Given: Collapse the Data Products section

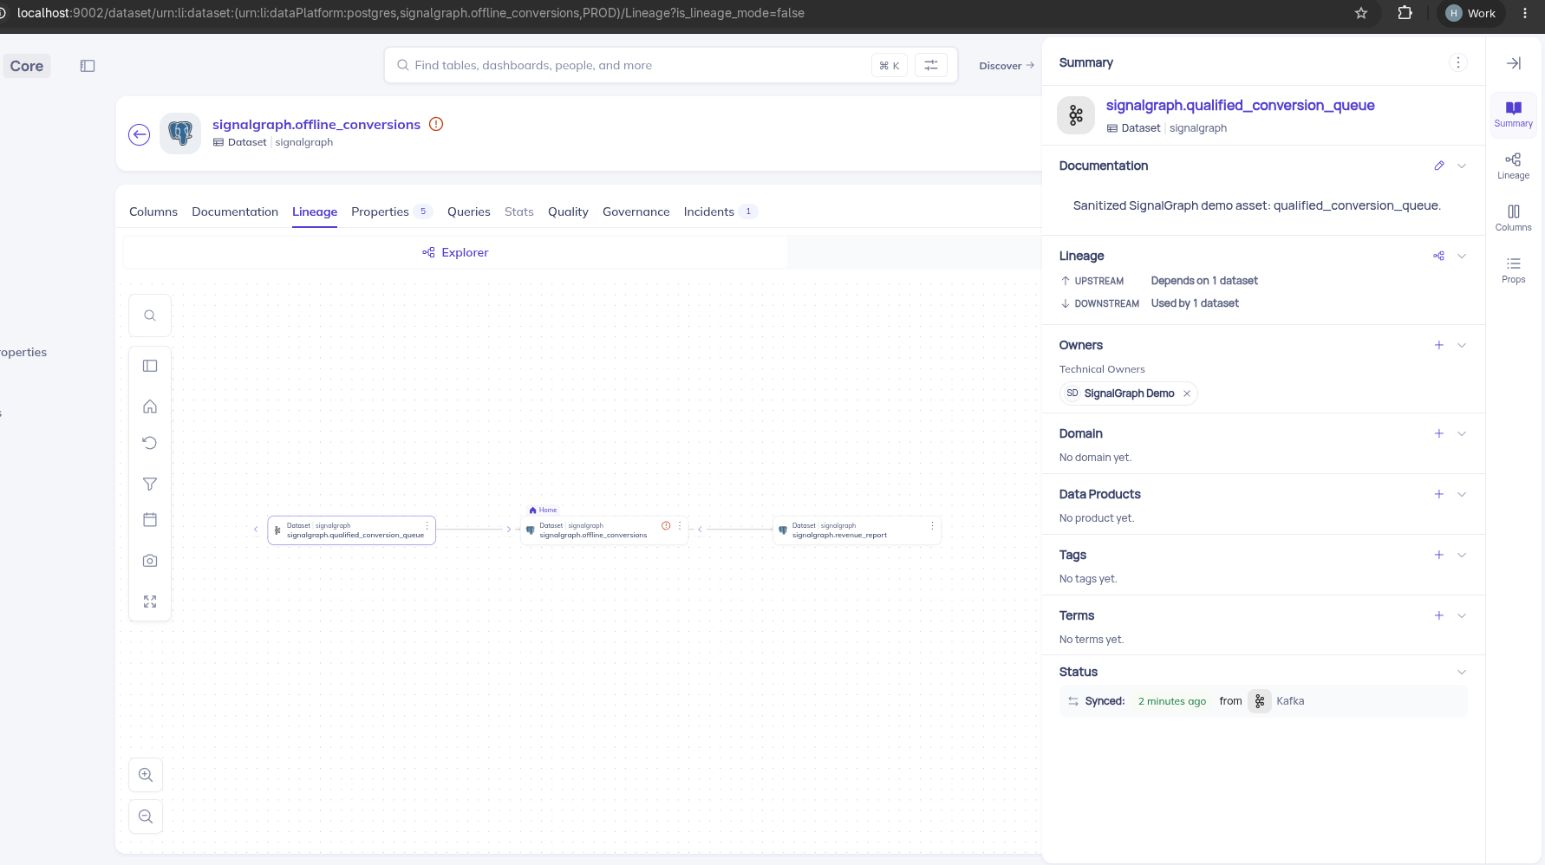Looking at the screenshot, I should [1462, 494].
